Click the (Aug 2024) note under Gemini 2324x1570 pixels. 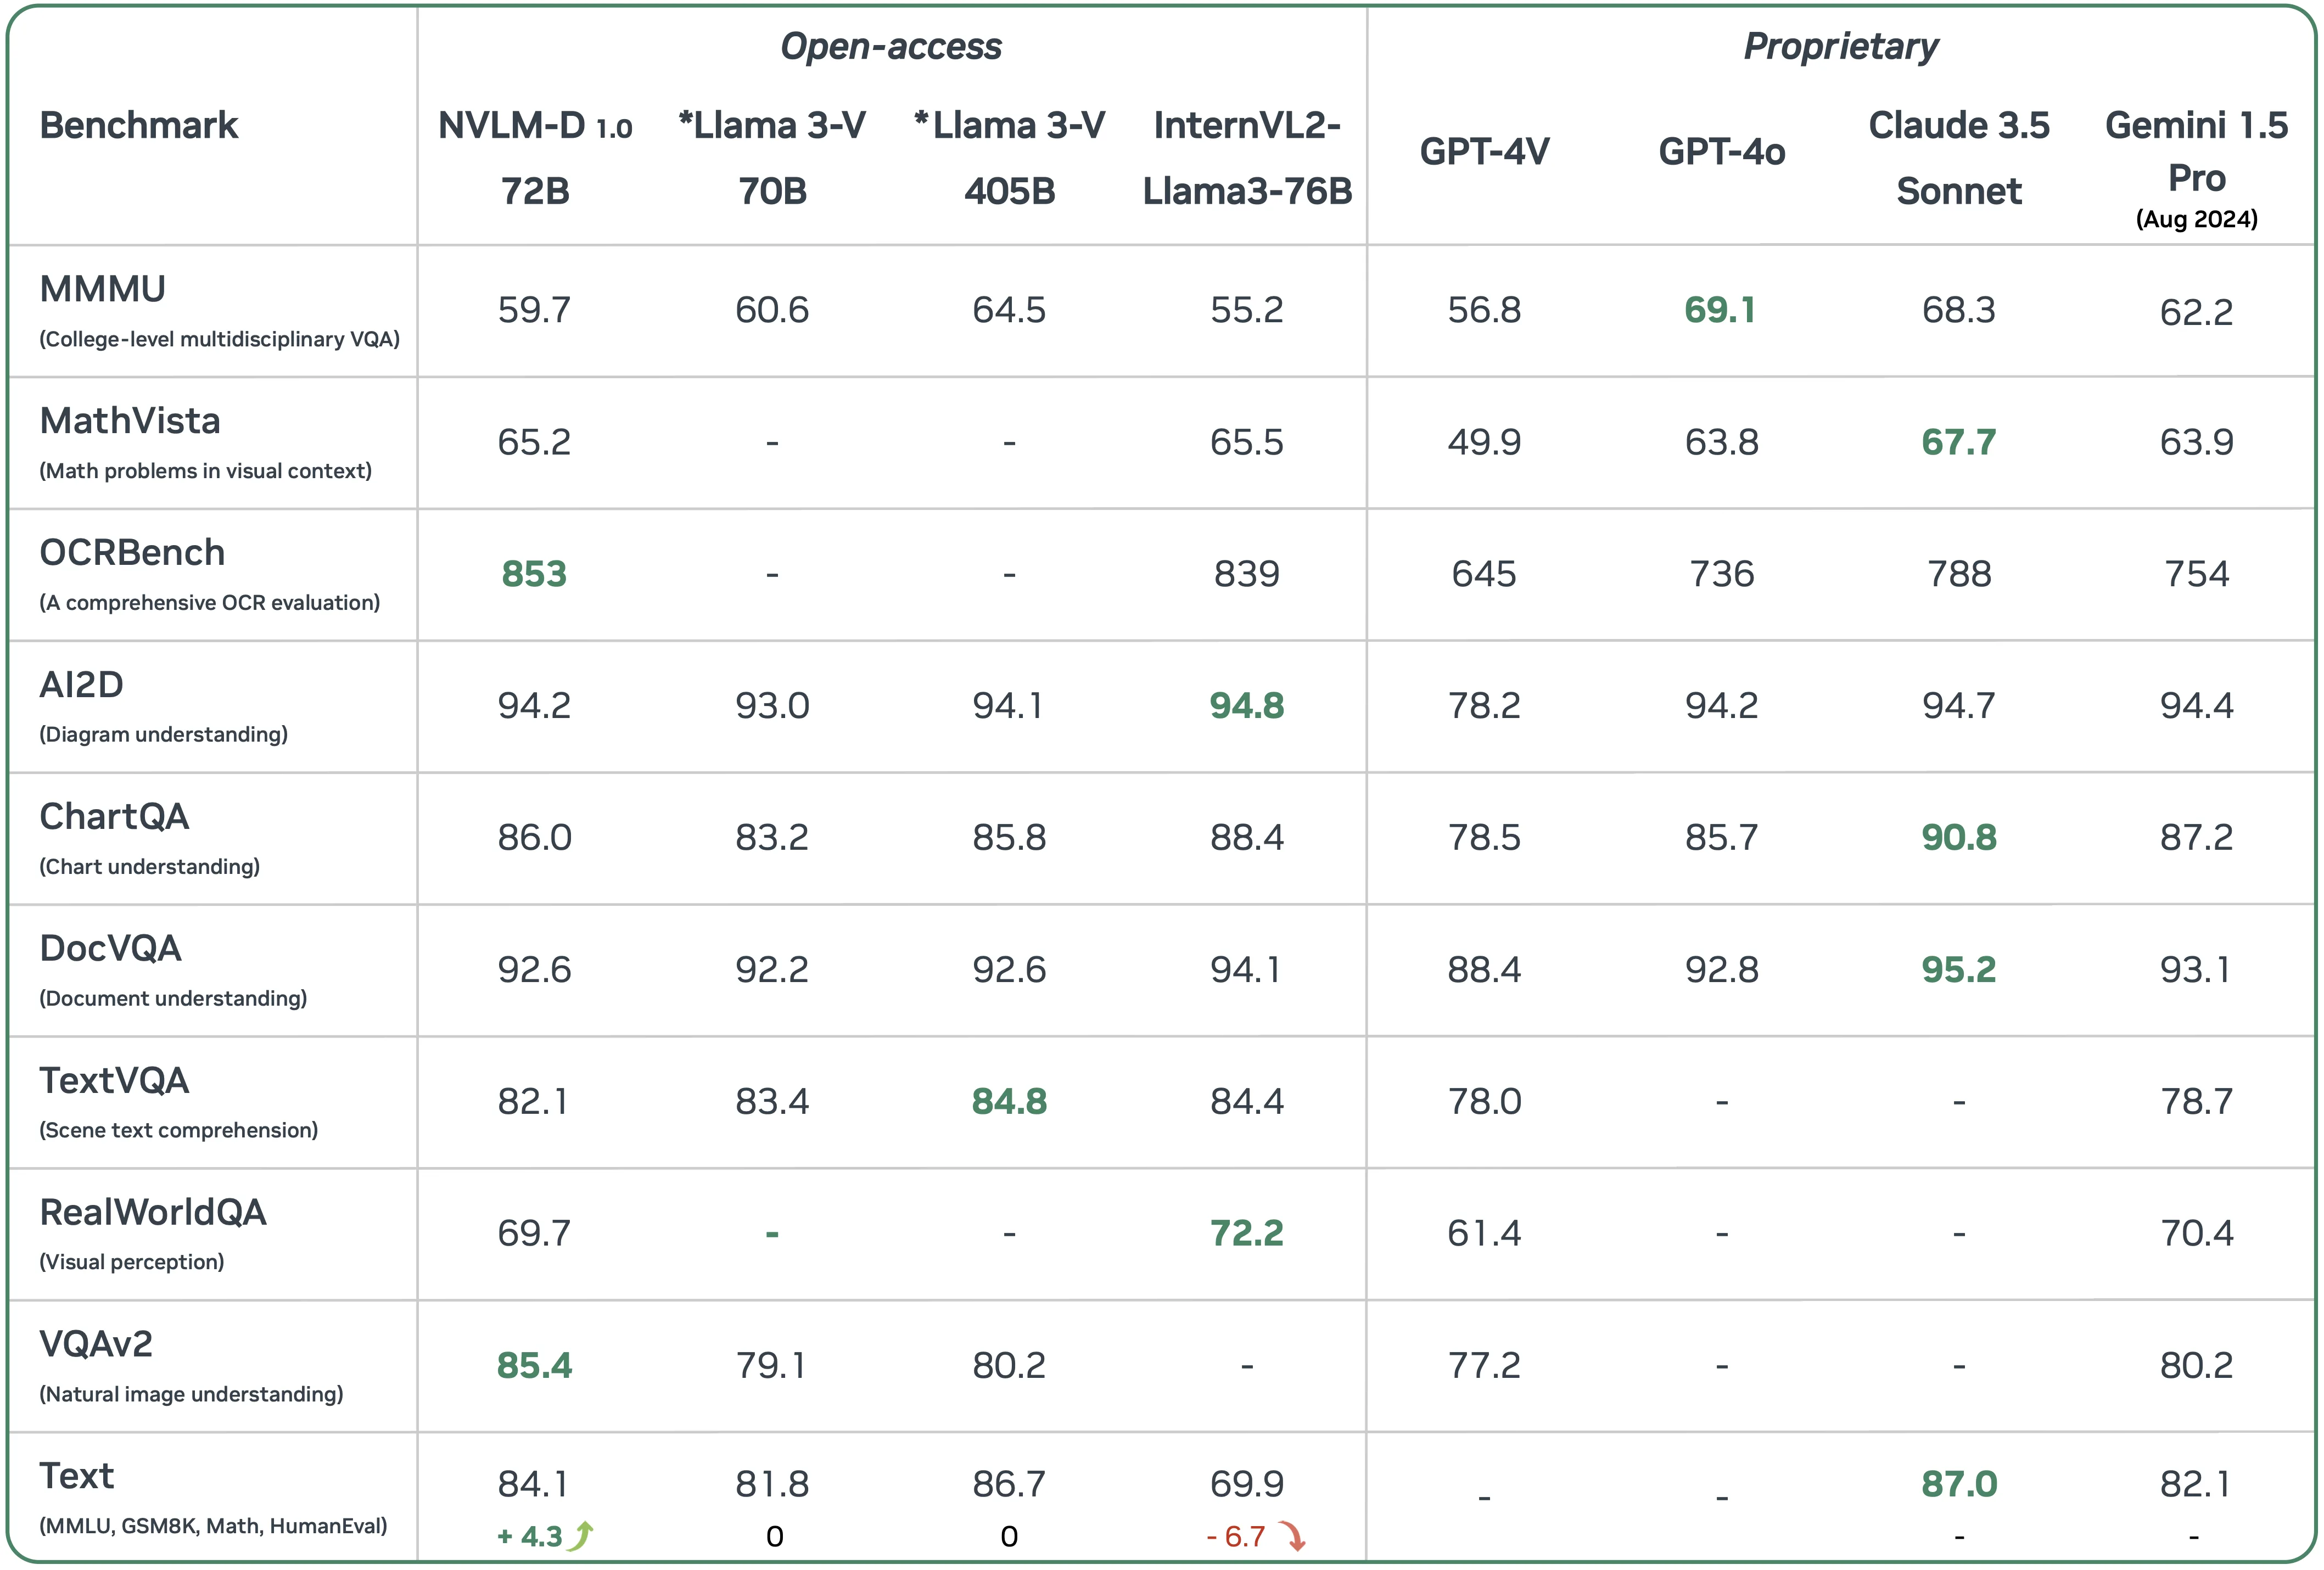(x=2197, y=219)
